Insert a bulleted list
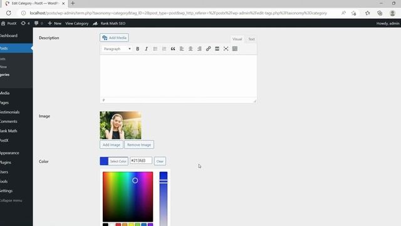Viewport: 401px width, 226px height. (x=155, y=49)
